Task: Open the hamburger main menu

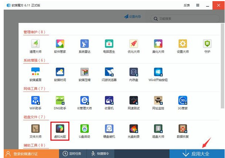Action: (x=198, y=5)
